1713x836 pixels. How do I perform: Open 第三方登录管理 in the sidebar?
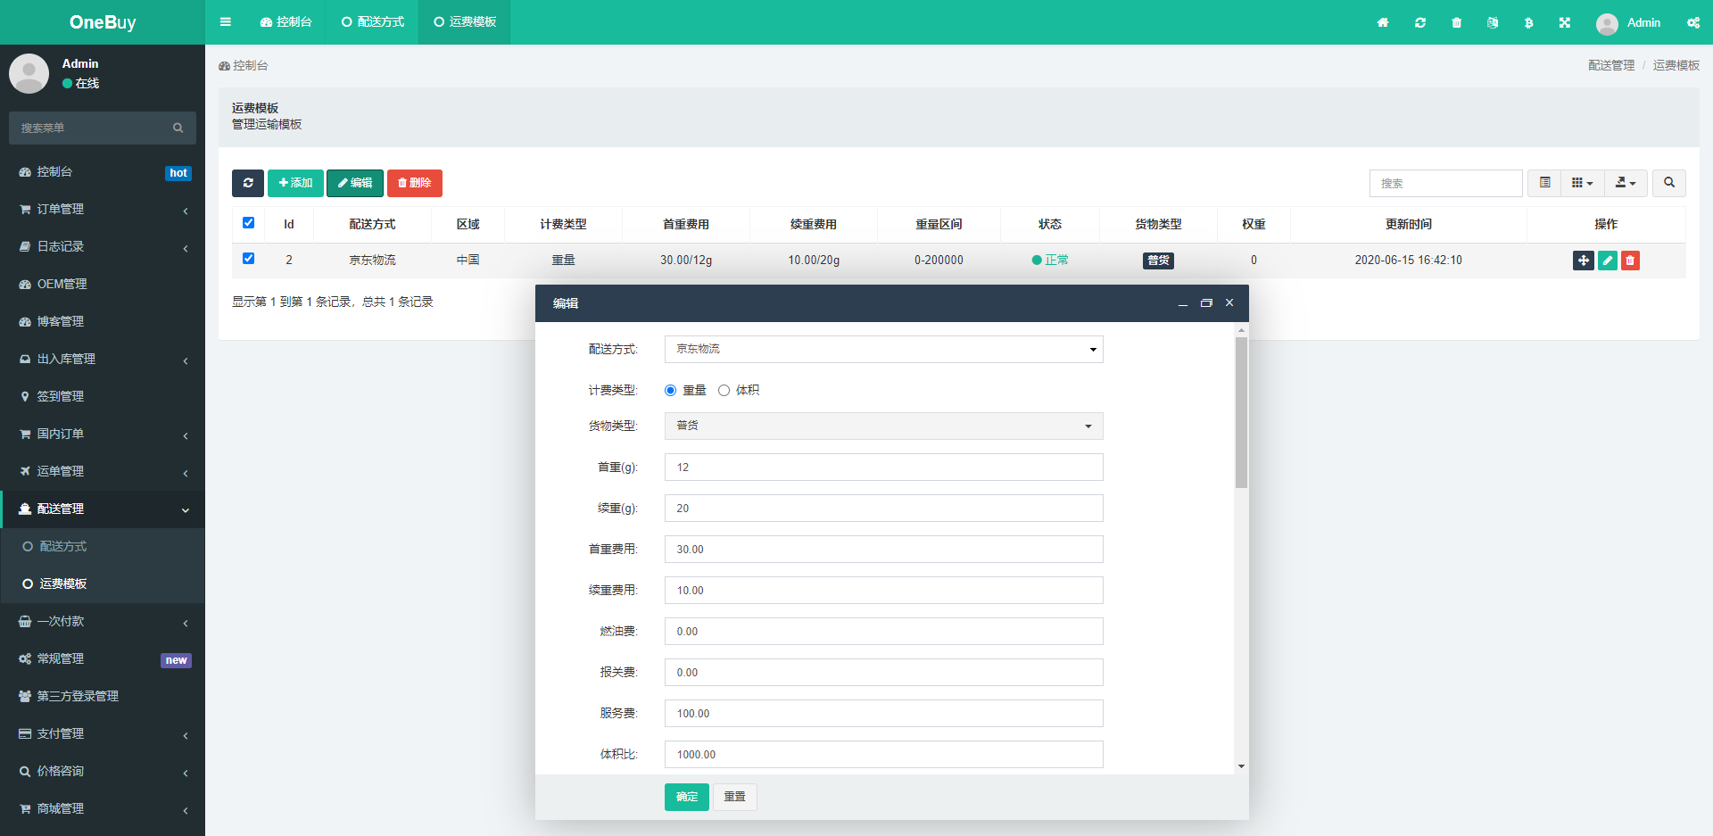click(x=103, y=696)
